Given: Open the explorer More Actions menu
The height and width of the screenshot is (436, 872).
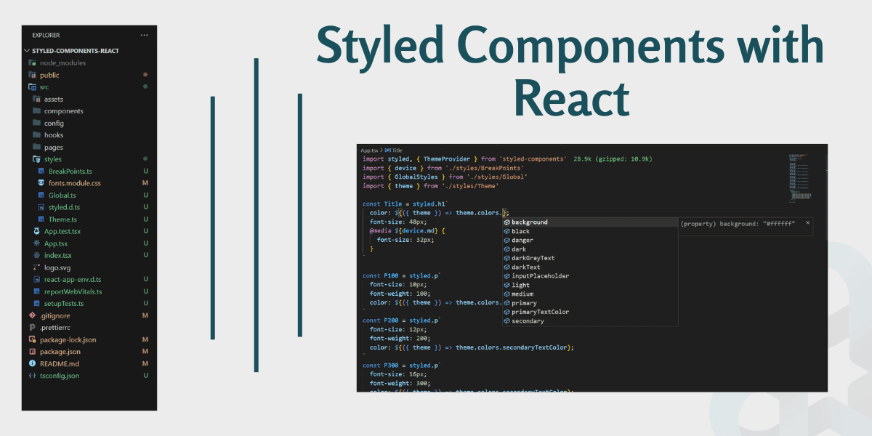Looking at the screenshot, I should click(144, 34).
